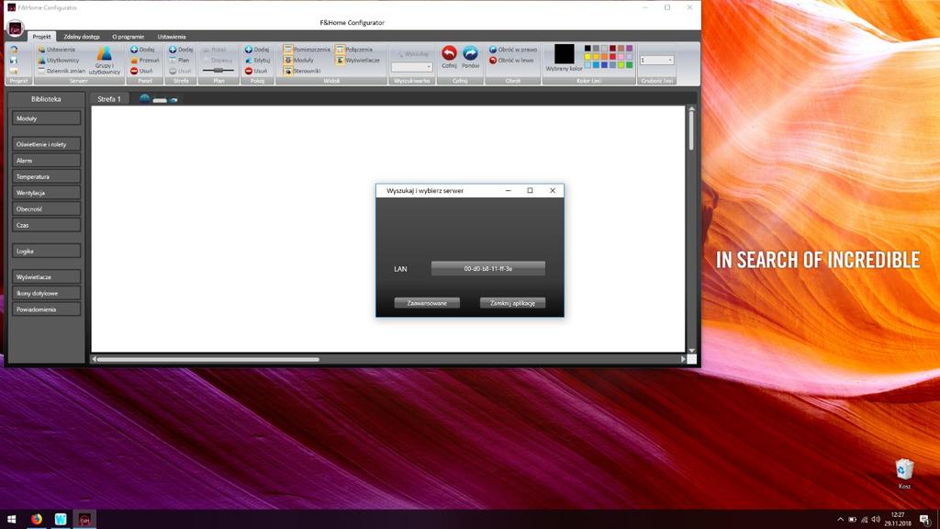
Task: Click Dodaj in the Pokoj group
Action: pos(257,50)
